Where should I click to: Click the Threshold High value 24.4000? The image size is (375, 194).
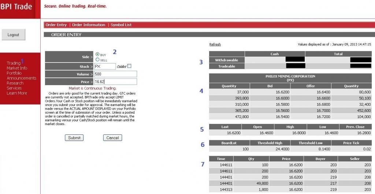click(x=282, y=149)
